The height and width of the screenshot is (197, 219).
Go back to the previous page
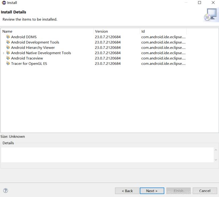pos(127,191)
